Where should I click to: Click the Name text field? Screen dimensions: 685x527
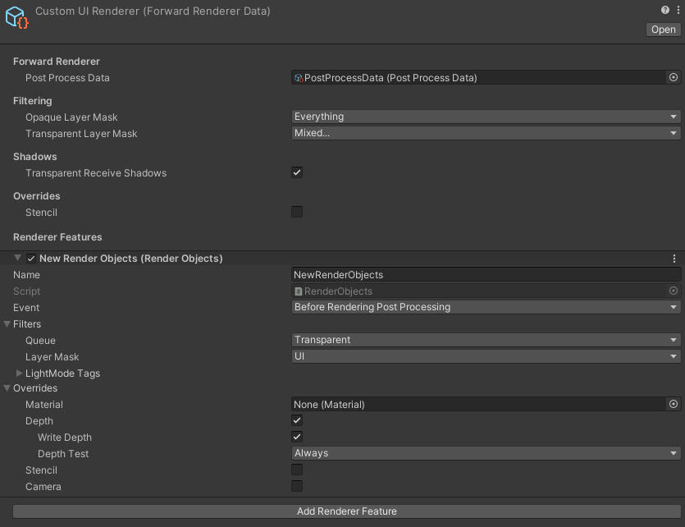[486, 275]
